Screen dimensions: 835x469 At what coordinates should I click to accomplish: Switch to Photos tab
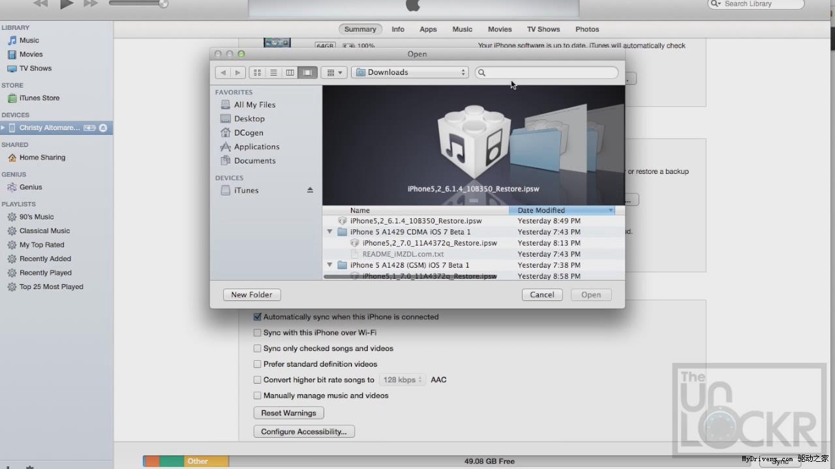[x=587, y=29]
